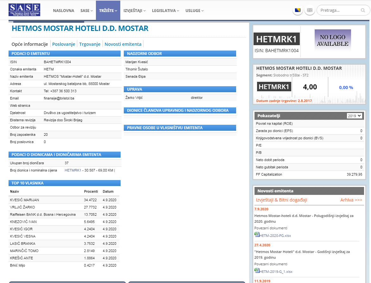Click the Datum zadnje trgovine: 2.8.2017 text

click(284, 101)
